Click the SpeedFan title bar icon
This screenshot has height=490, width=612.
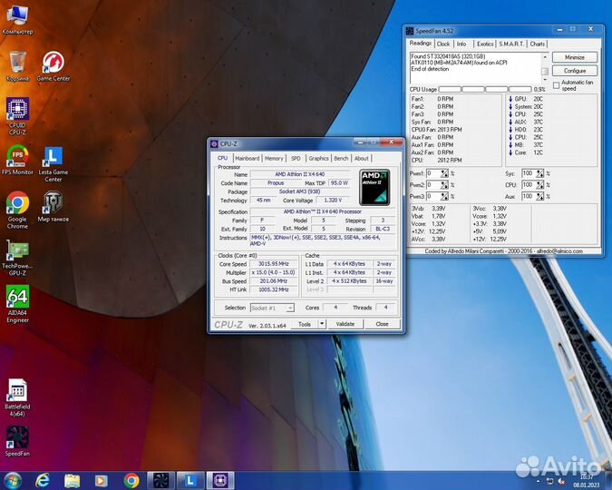tap(410, 31)
